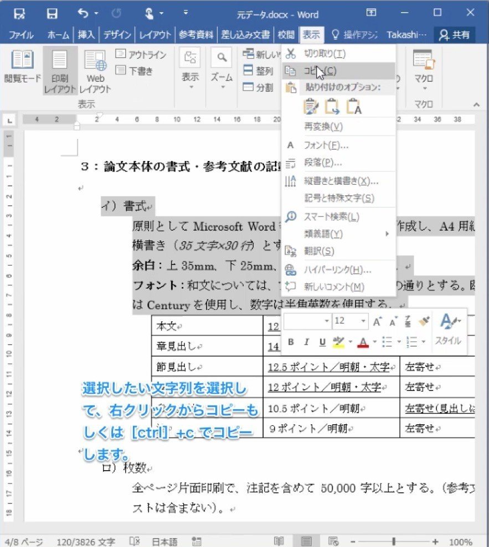Select Draft (下書き) view option
The height and width of the screenshot is (547, 489).
[134, 71]
